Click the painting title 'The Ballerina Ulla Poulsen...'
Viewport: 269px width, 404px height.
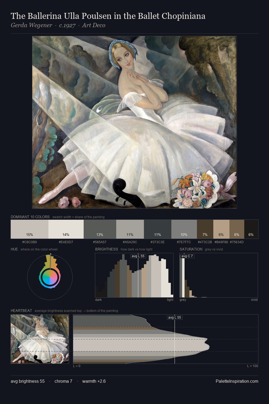click(108, 16)
